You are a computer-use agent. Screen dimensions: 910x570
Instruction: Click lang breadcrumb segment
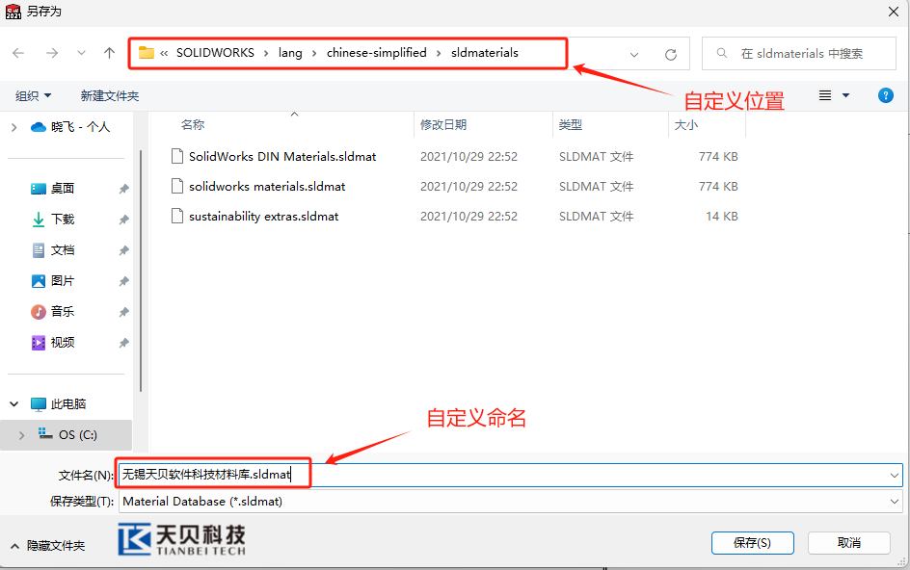coord(290,53)
